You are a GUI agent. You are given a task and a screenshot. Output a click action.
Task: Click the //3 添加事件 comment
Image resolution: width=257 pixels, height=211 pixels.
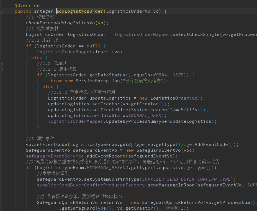40,139
